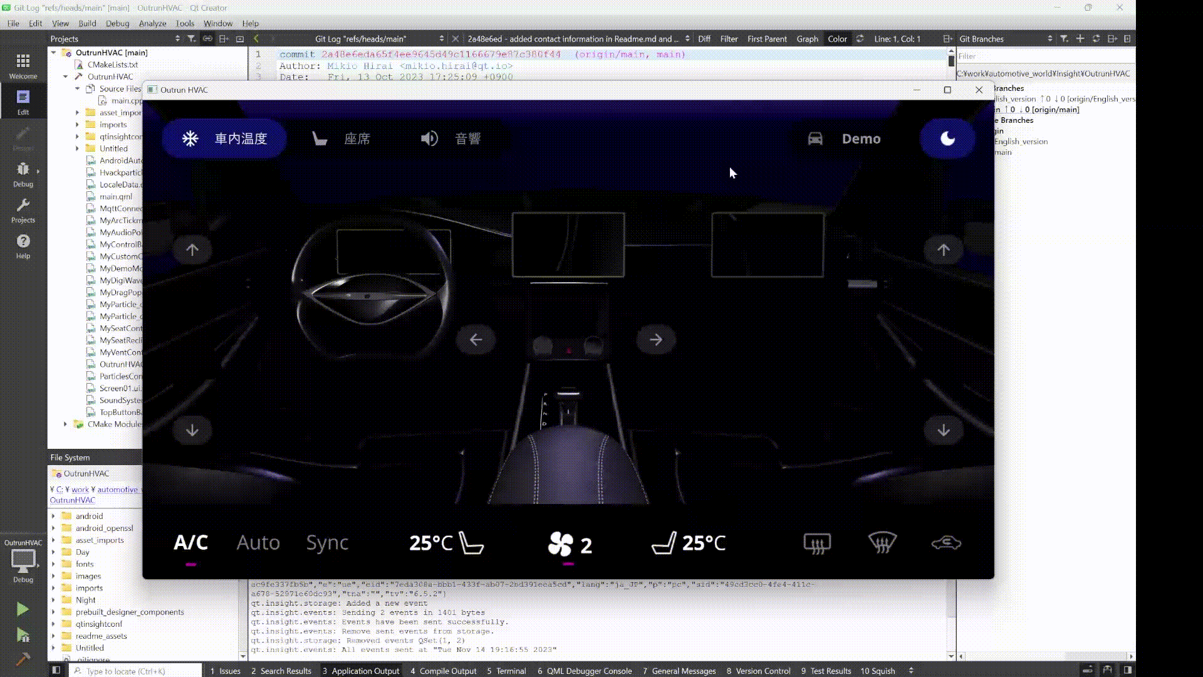
Task: Toggle the Sync temperature option
Action: [x=327, y=543]
